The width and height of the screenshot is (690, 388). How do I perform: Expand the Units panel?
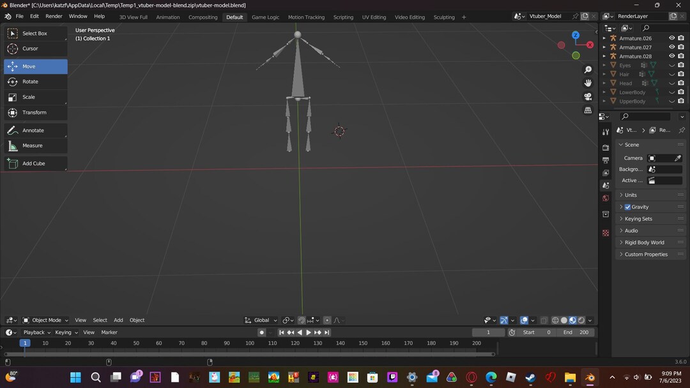651,195
